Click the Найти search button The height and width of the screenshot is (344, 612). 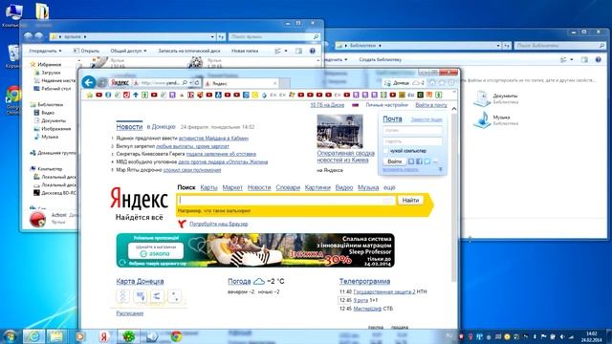[x=410, y=200]
